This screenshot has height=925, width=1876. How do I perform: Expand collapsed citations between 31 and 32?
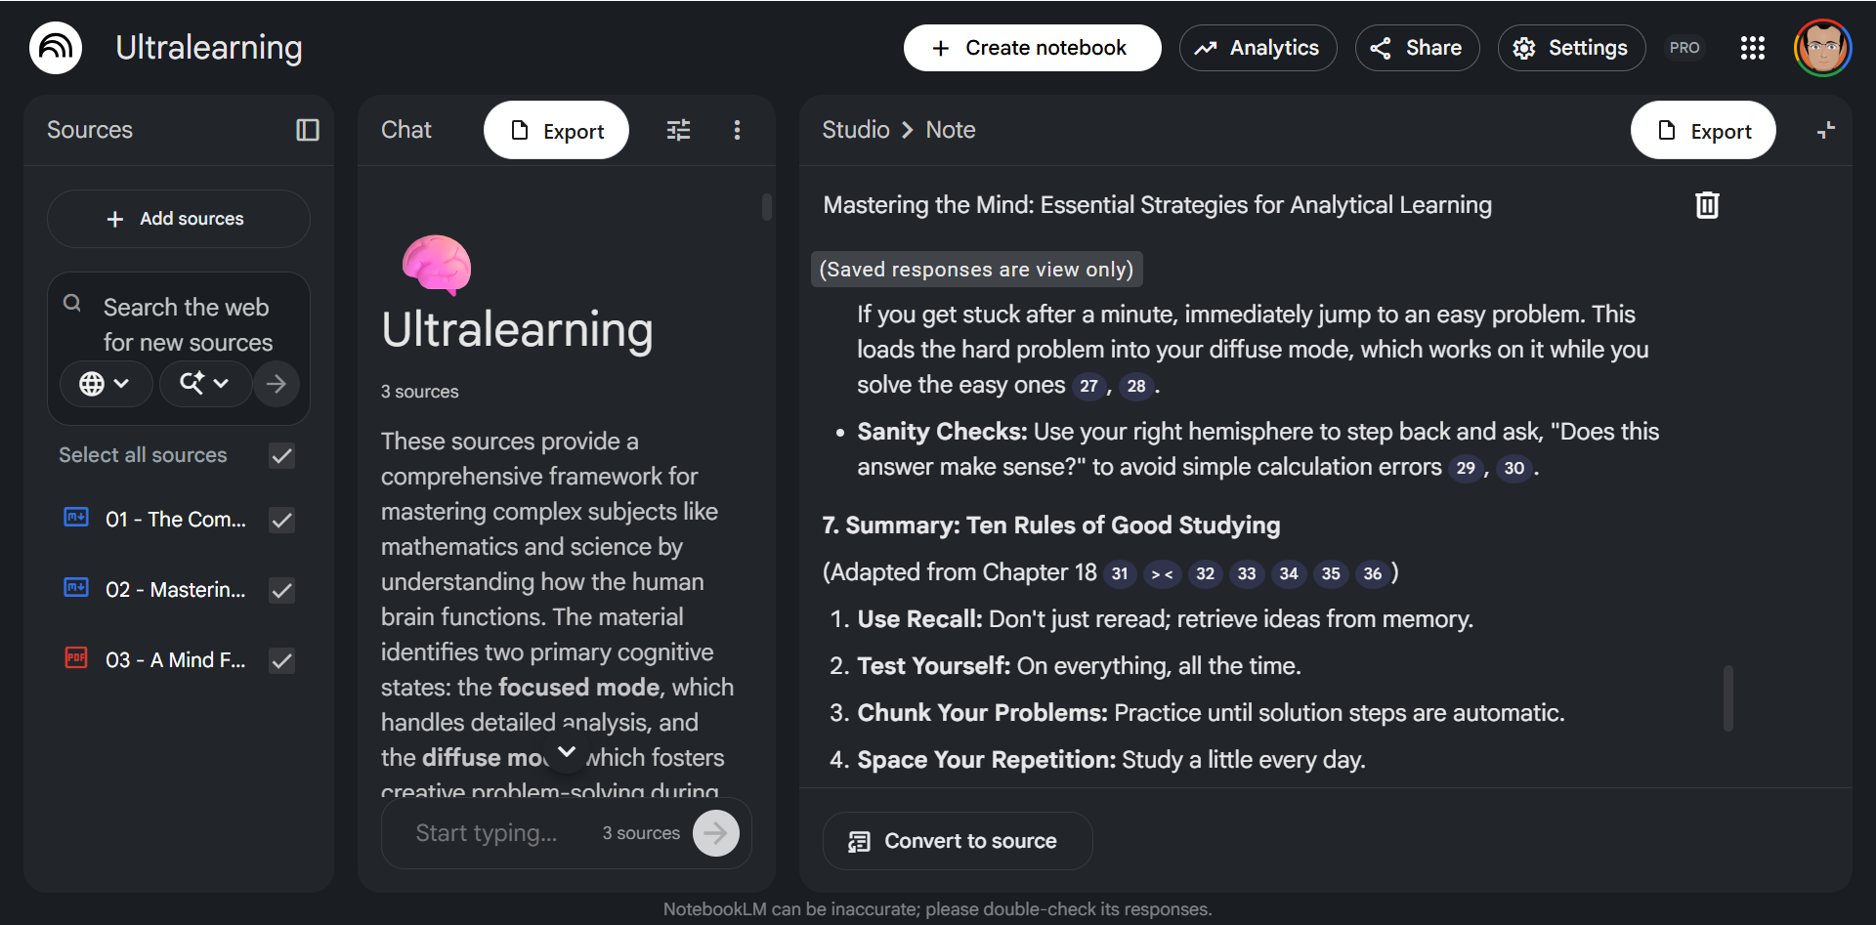point(1163,574)
